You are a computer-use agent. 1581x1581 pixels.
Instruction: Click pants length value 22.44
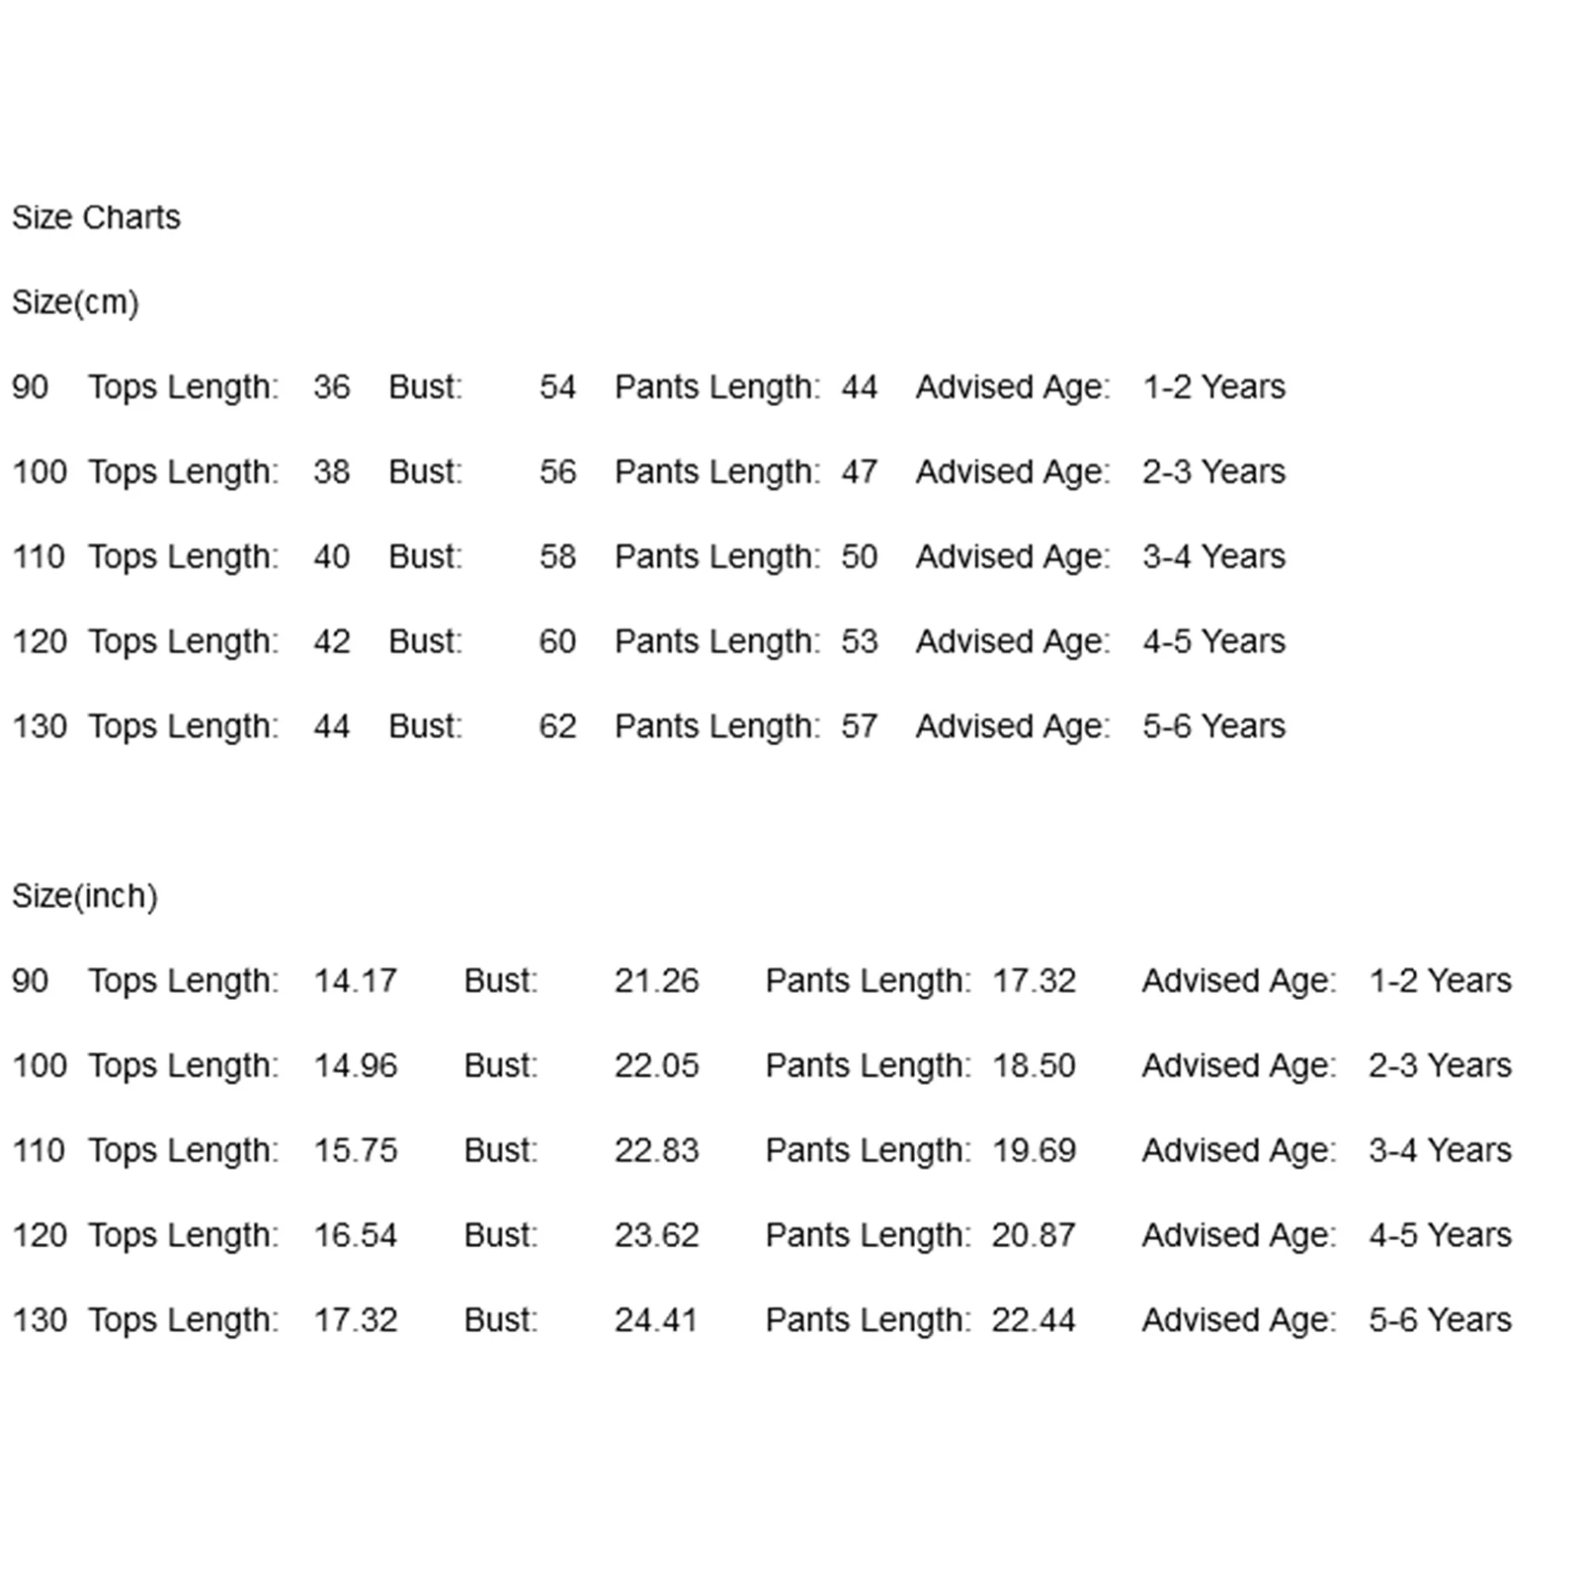[1034, 1321]
